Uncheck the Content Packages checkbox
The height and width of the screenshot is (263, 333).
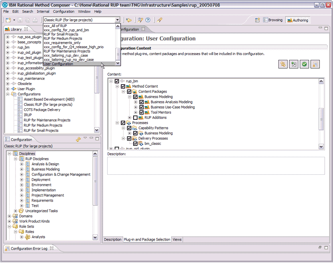(129, 92)
